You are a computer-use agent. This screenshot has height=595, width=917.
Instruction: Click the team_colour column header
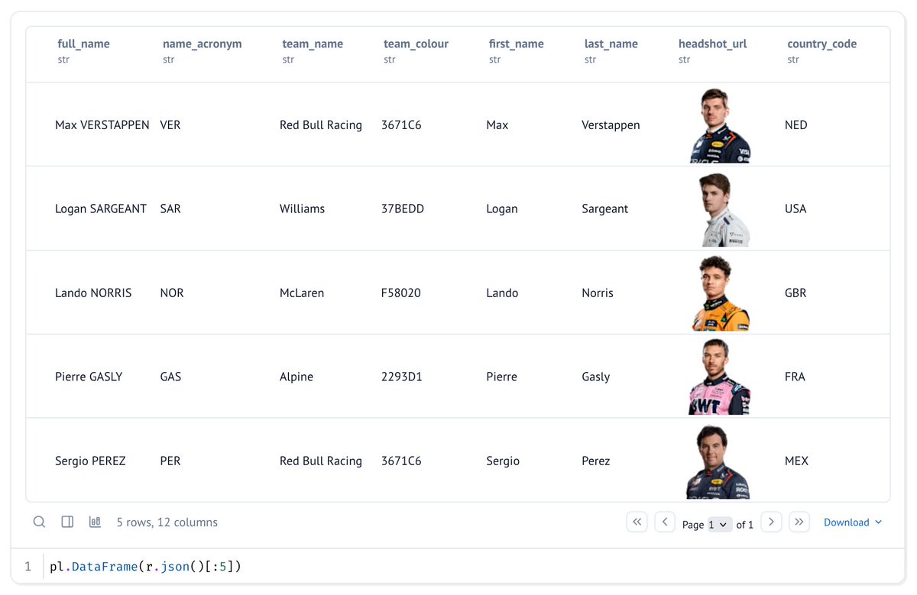(416, 44)
